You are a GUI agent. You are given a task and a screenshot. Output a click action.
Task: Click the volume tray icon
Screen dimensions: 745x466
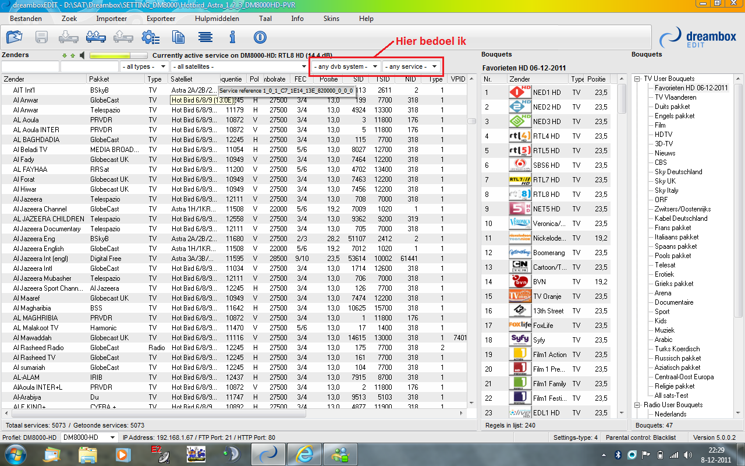(687, 454)
